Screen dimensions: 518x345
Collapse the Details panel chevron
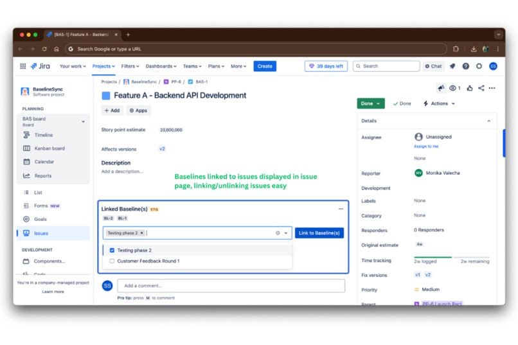click(x=488, y=121)
